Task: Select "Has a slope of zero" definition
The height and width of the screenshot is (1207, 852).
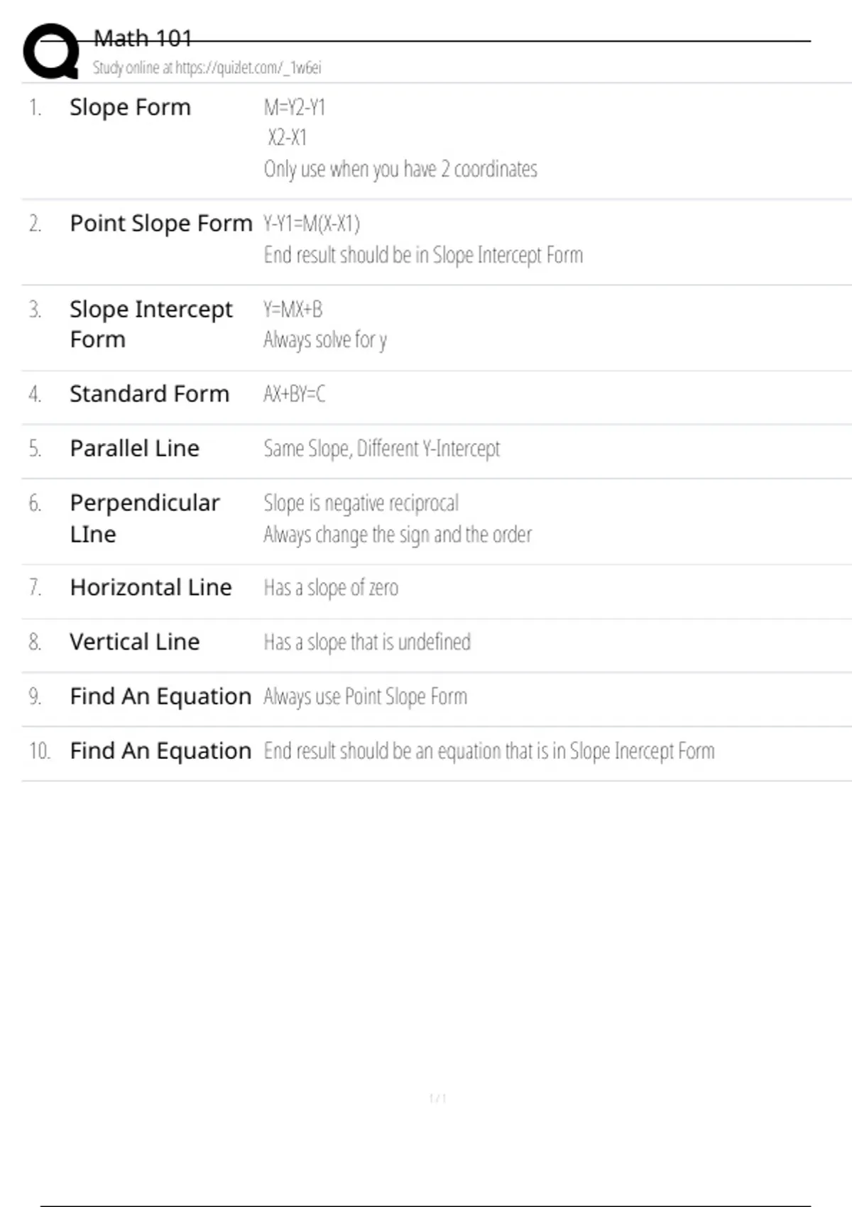Action: coord(331,588)
